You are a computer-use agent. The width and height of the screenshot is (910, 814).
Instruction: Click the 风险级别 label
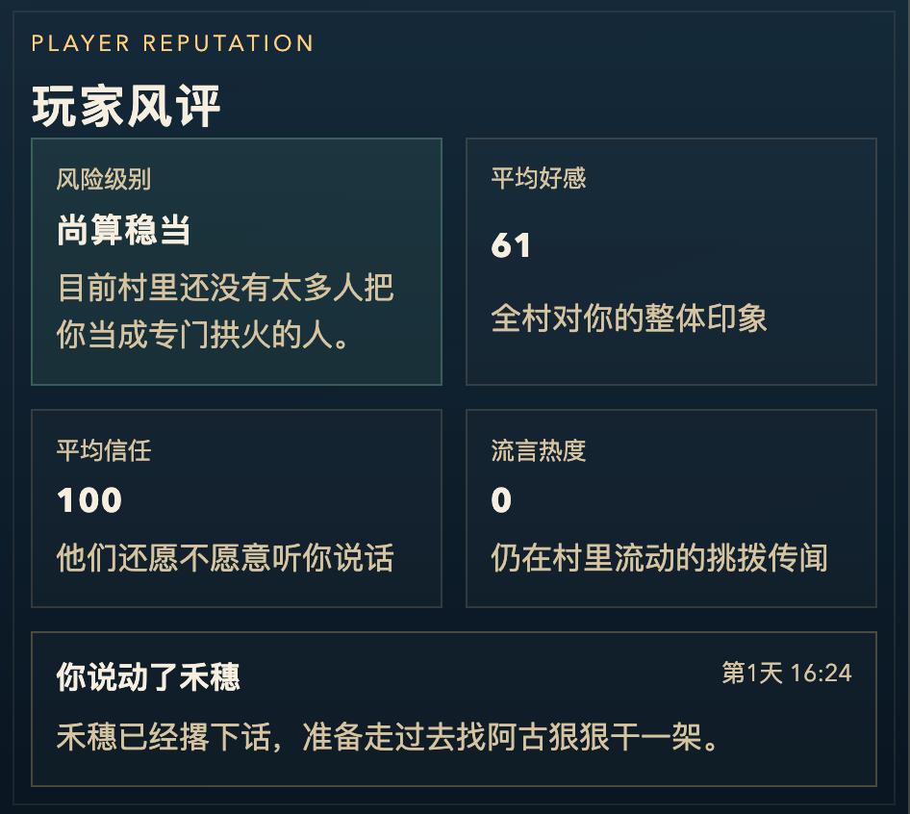pyautogui.click(x=103, y=179)
